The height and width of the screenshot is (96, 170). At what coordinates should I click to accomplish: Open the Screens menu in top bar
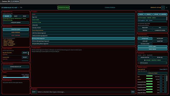click(x=15, y=1)
